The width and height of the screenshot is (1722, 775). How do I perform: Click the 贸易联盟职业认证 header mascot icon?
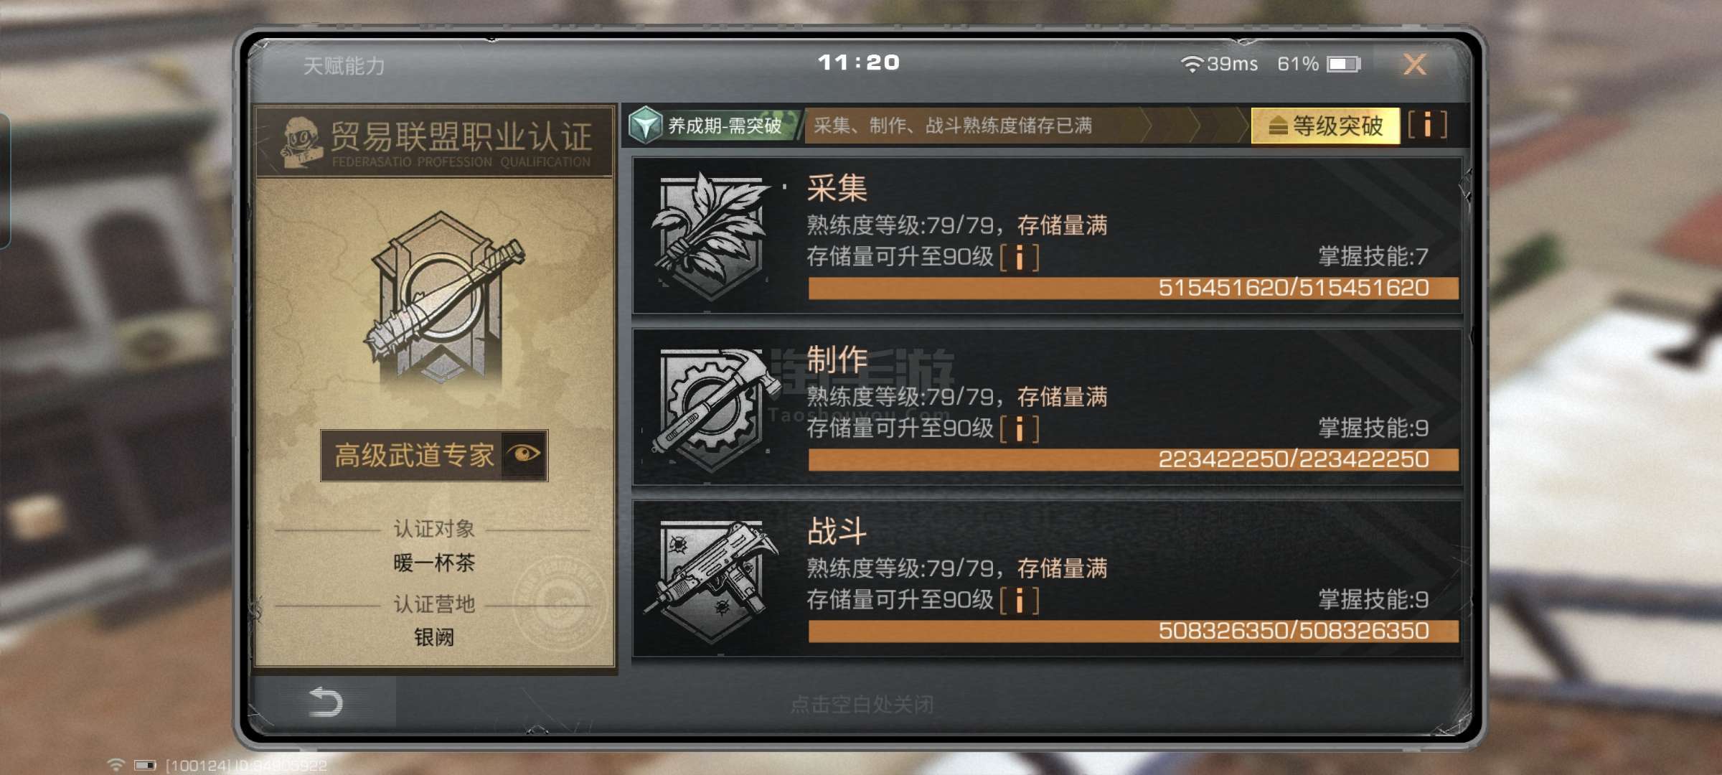(301, 142)
